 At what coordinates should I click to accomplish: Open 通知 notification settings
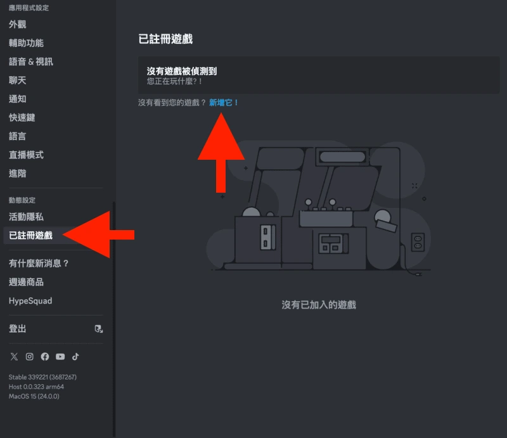tap(18, 99)
